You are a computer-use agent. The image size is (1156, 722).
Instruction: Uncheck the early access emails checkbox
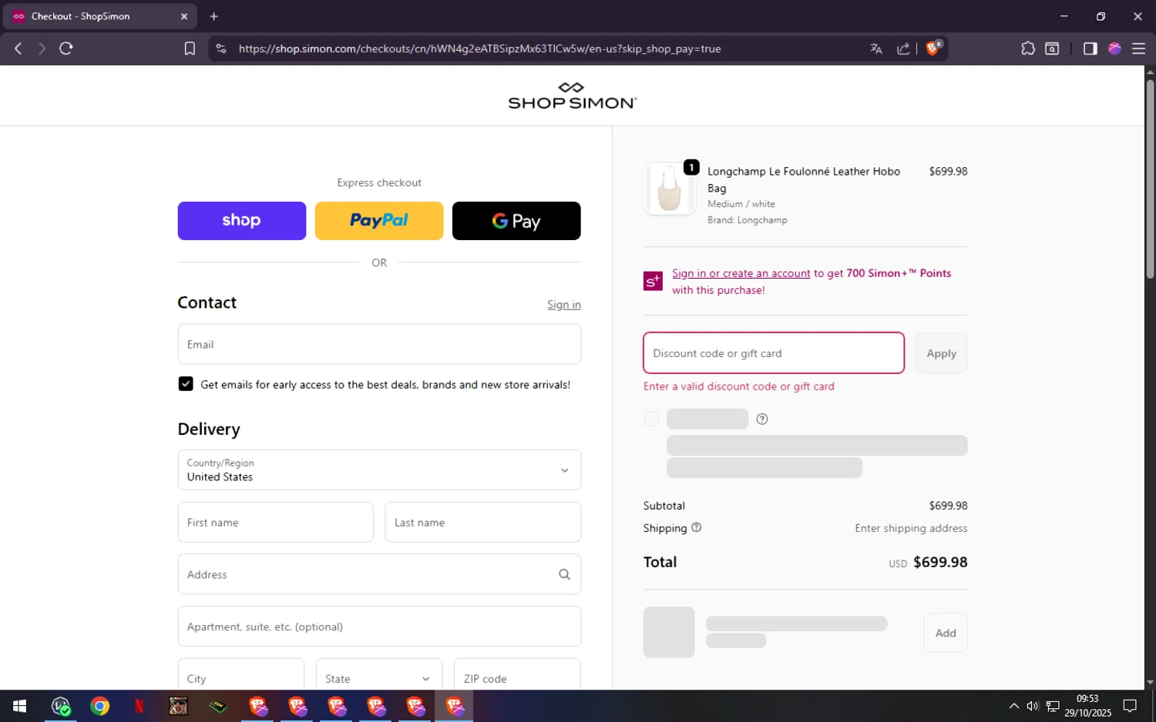click(x=186, y=383)
